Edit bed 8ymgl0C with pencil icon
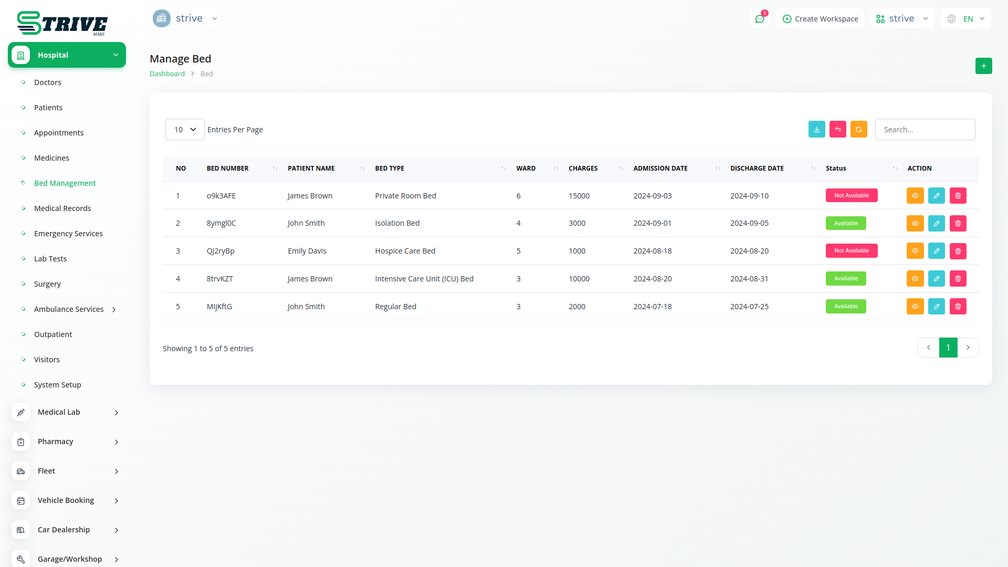 coord(936,224)
